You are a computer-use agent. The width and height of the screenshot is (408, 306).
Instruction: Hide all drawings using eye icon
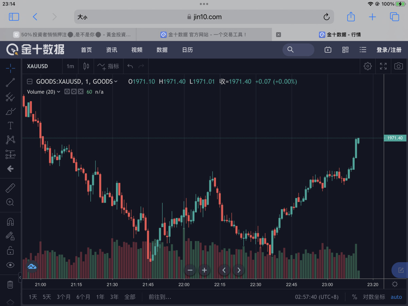click(x=10, y=265)
